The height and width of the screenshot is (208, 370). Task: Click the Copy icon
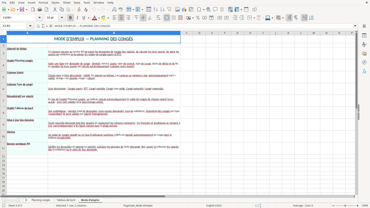61,10
